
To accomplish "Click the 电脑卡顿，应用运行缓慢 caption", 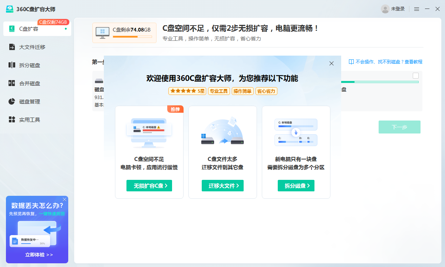I will point(149,167).
